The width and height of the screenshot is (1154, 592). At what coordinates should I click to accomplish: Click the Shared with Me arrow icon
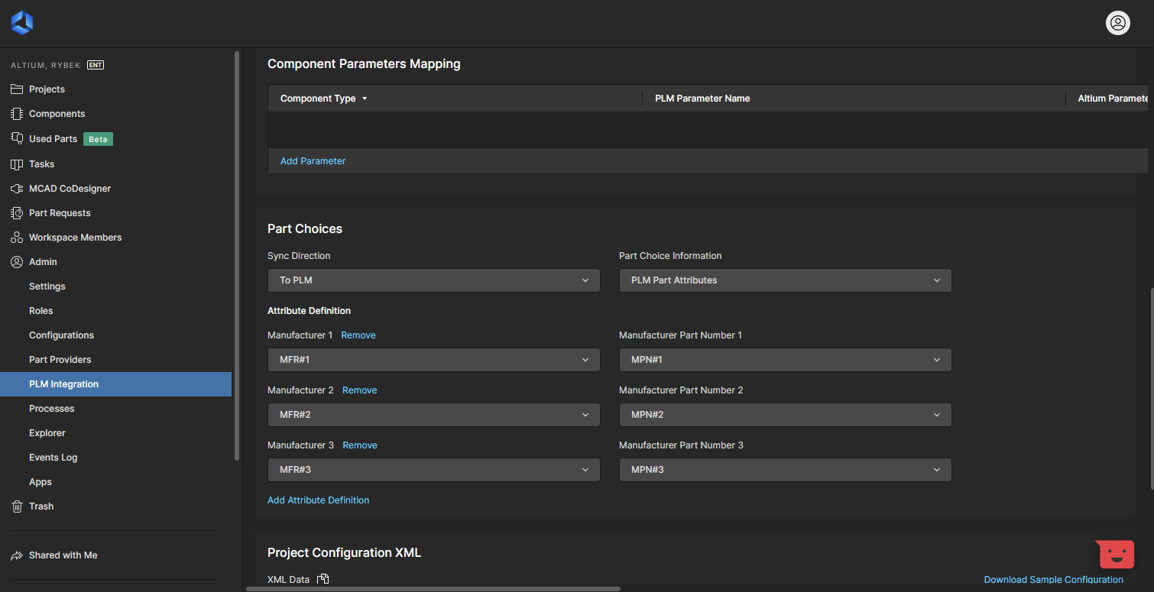tap(17, 555)
